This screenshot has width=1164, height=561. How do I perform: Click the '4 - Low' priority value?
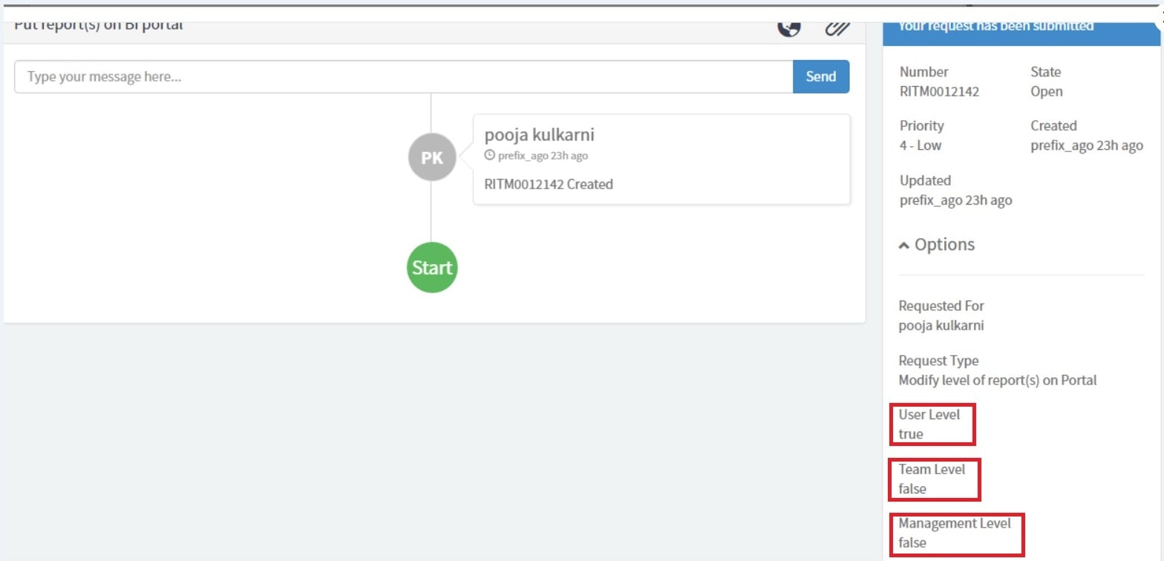pyautogui.click(x=921, y=145)
